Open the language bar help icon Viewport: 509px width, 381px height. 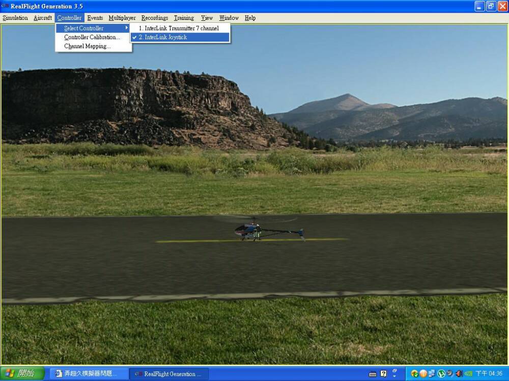(x=383, y=374)
